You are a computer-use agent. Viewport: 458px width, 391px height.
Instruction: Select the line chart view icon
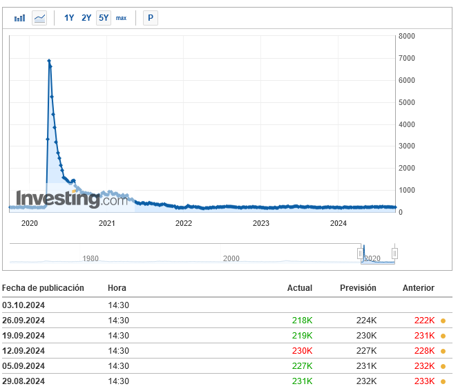(x=39, y=18)
